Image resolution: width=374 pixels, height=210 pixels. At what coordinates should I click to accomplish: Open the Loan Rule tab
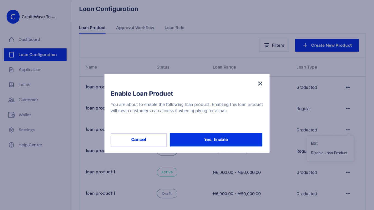click(174, 28)
